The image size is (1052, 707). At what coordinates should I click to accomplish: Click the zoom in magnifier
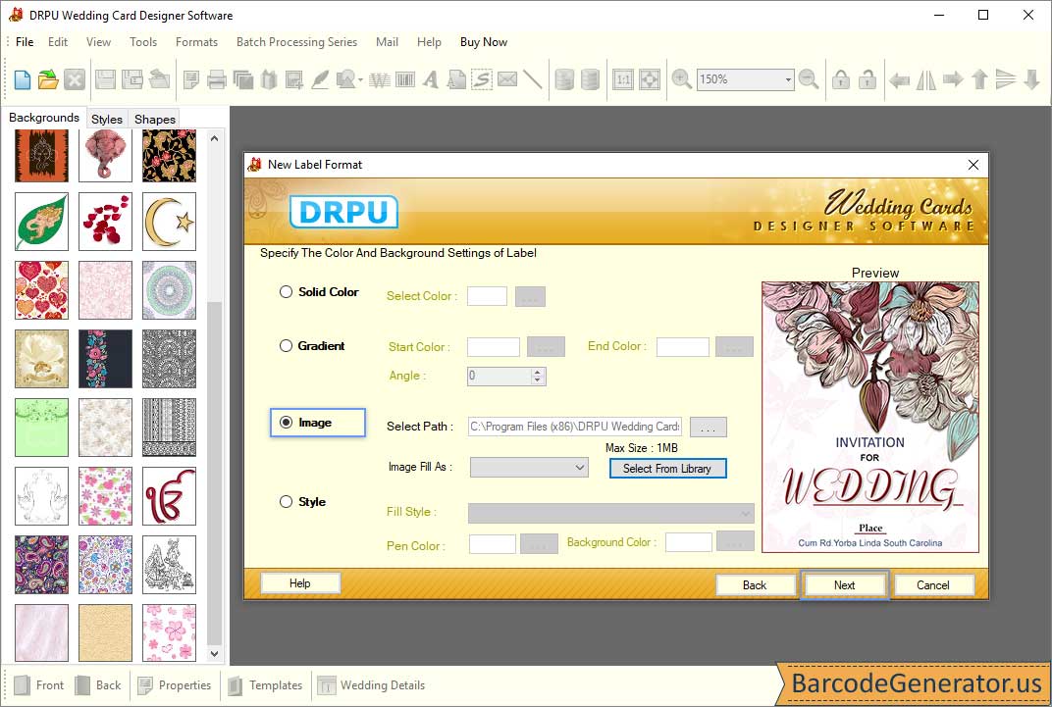pyautogui.click(x=682, y=79)
